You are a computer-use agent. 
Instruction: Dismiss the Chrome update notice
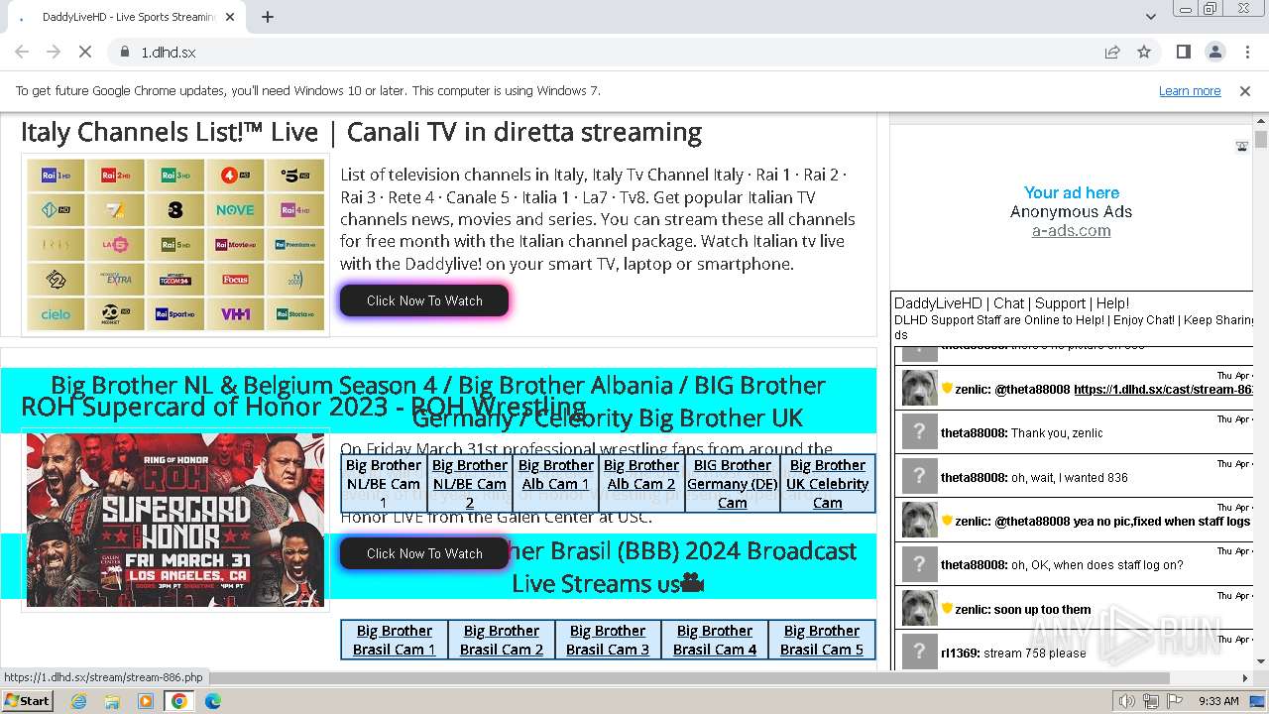pos(1245,90)
